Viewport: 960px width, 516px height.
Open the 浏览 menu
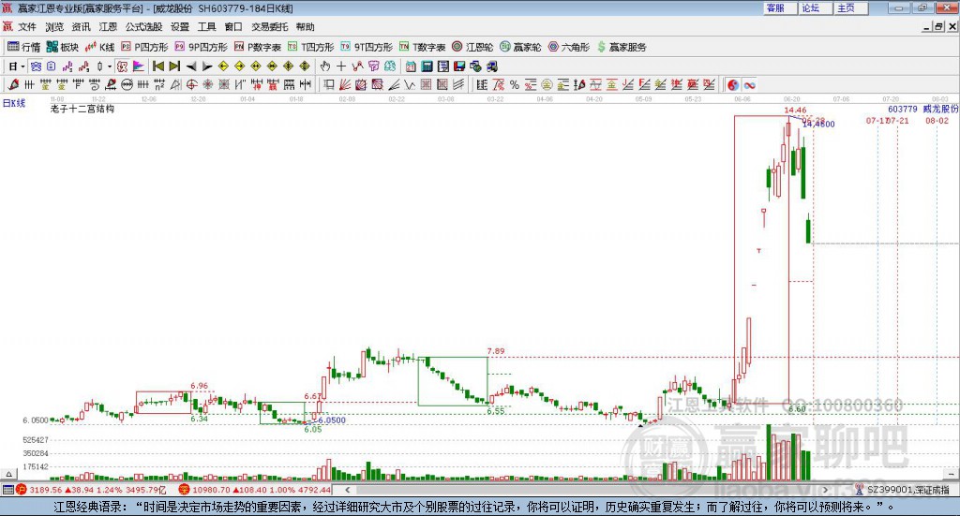click(53, 27)
